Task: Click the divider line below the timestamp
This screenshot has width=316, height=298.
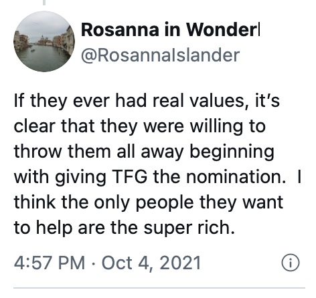Action: coord(159,288)
